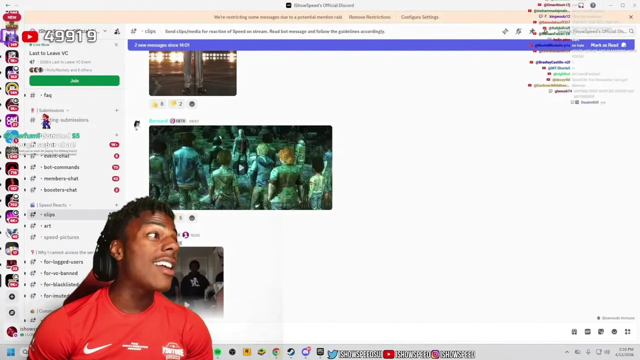Open Discover servers compass icon
640x360 pixels.
12,312
